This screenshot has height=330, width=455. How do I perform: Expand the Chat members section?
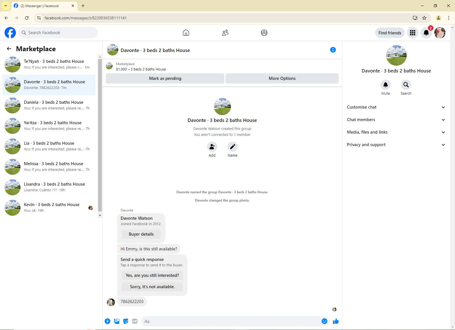tap(396, 120)
